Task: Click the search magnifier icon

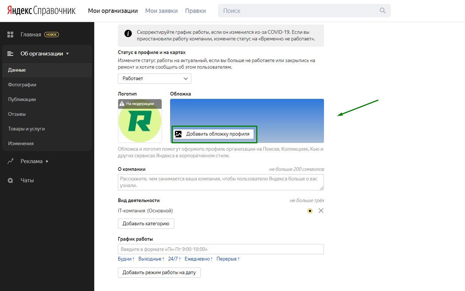Action: pos(383,11)
